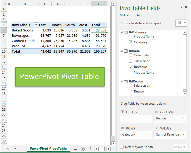Collapse the tblCategory table node
191x153 pixels.
122,32
